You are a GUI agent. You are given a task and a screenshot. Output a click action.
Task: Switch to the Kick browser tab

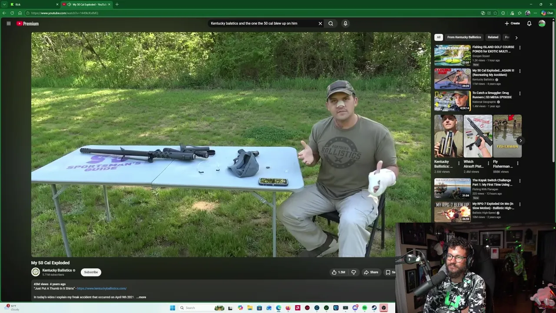pos(34,4)
